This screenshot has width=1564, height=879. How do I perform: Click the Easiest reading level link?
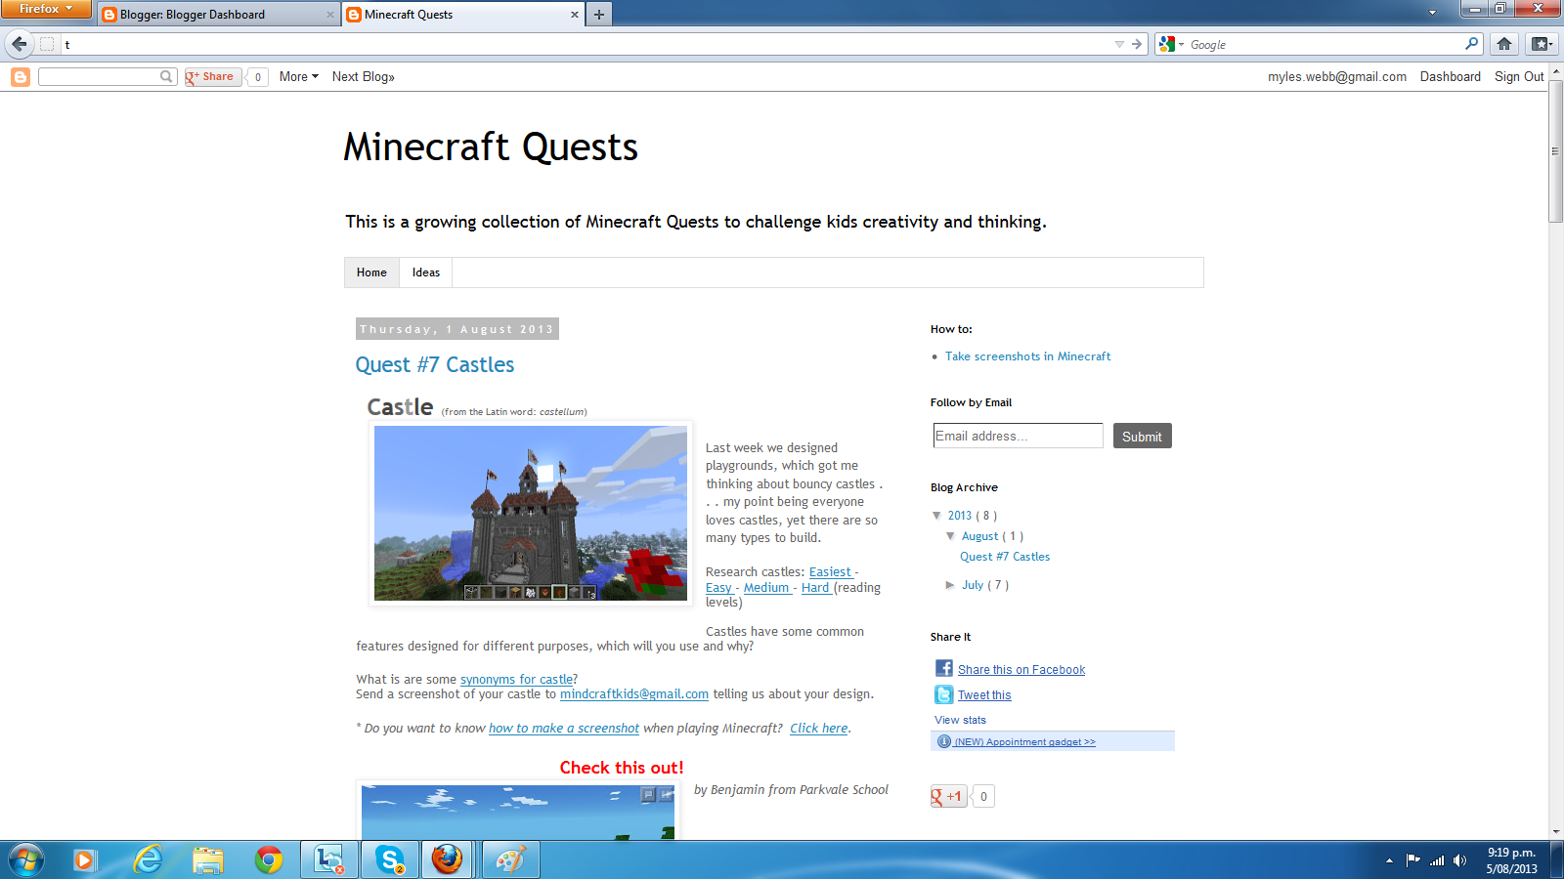tap(831, 572)
